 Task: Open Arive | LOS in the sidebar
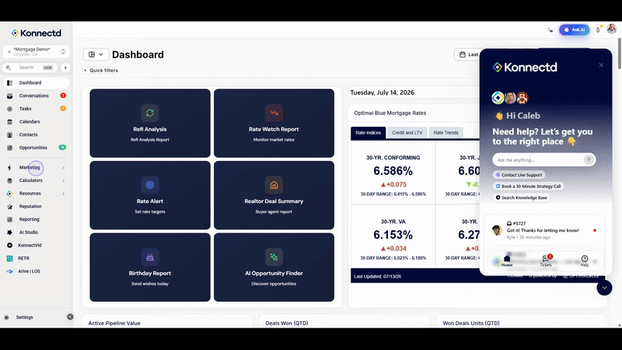[36, 271]
